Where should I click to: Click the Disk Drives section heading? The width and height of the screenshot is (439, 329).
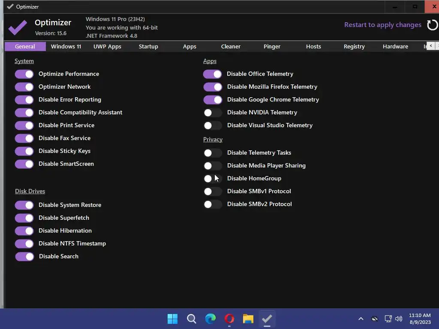(30, 191)
